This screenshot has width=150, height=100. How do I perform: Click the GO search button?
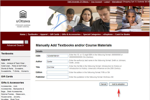(26, 42)
